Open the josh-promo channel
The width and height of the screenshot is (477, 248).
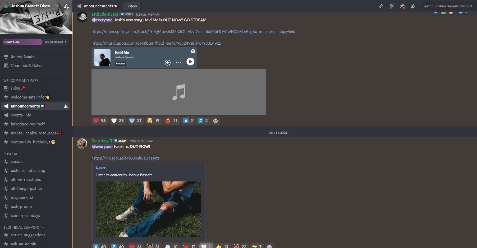point(36,207)
